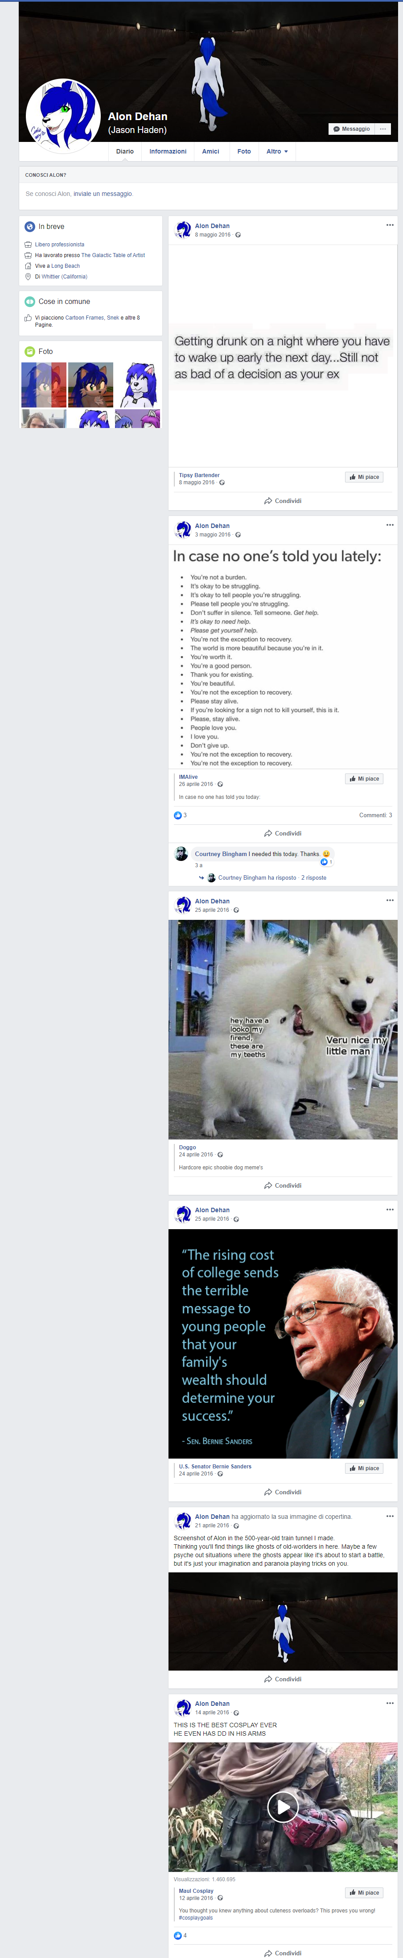Screen dimensions: 403x1958
Task: Open The Galactic Table of Artist link
Action: pyautogui.click(x=113, y=255)
